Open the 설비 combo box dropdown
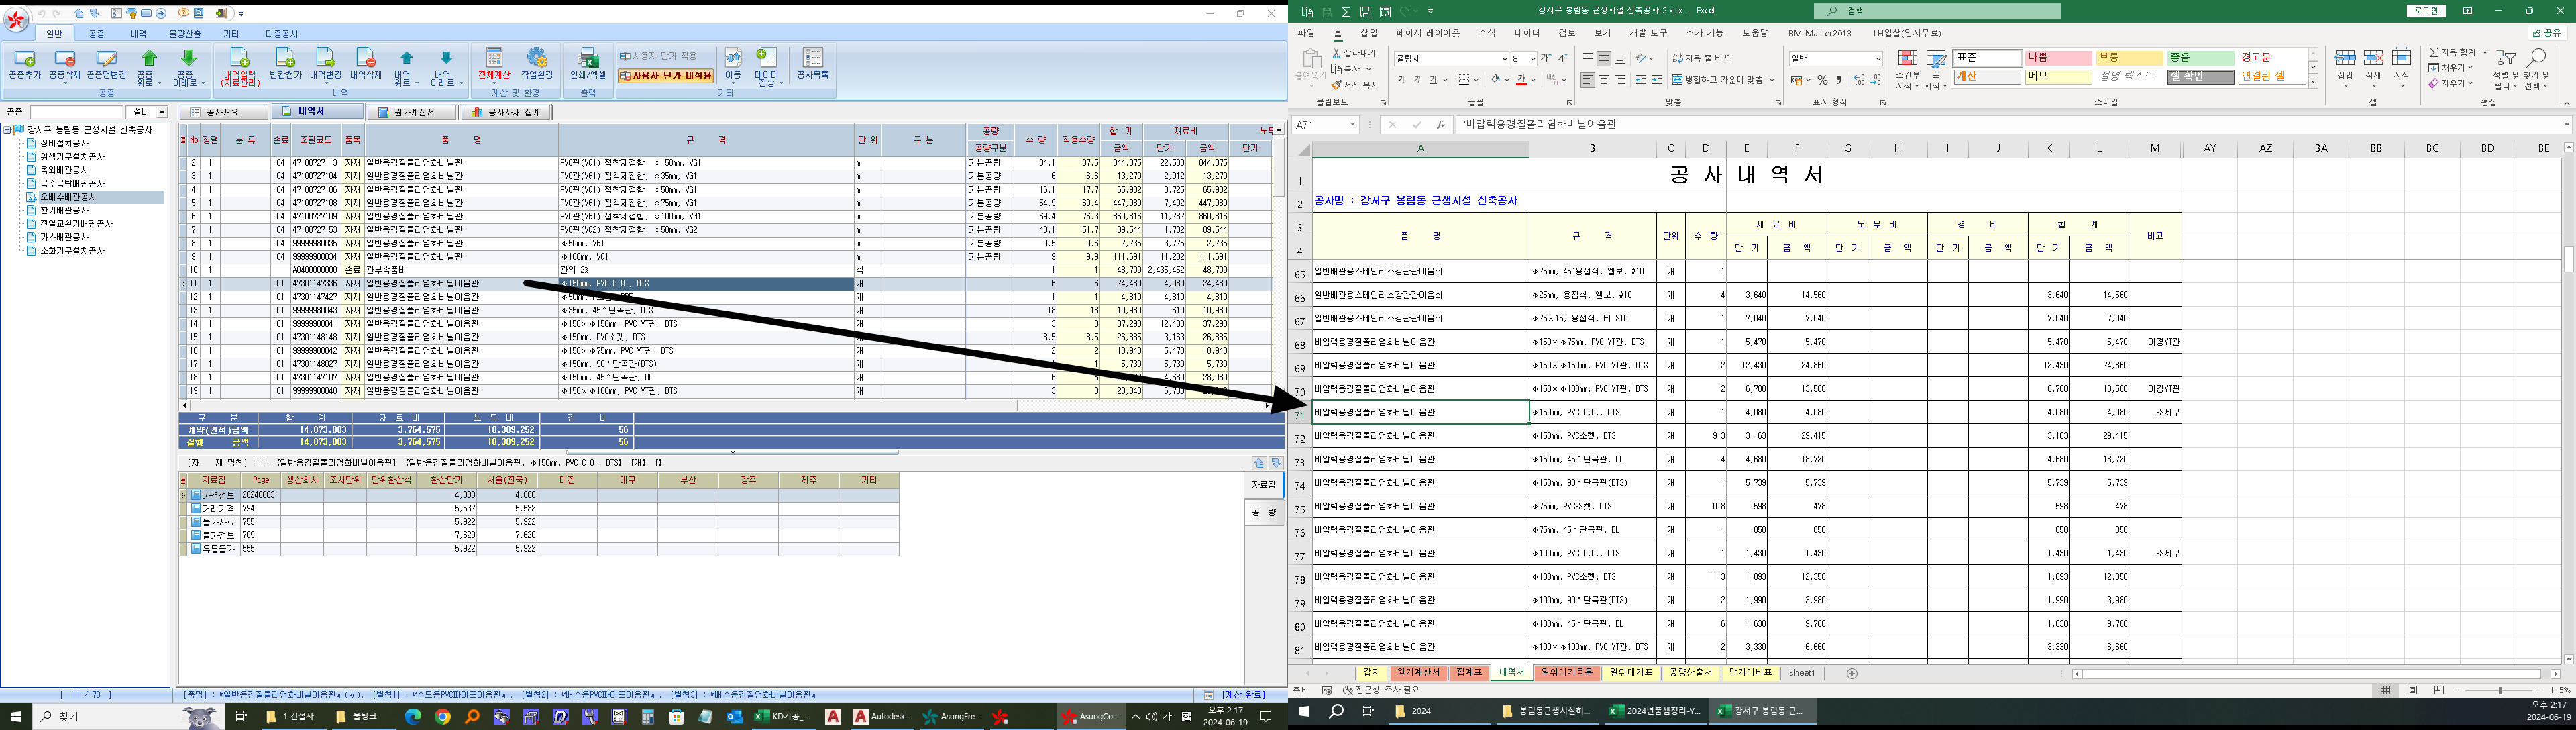The height and width of the screenshot is (730, 2576). tap(161, 112)
